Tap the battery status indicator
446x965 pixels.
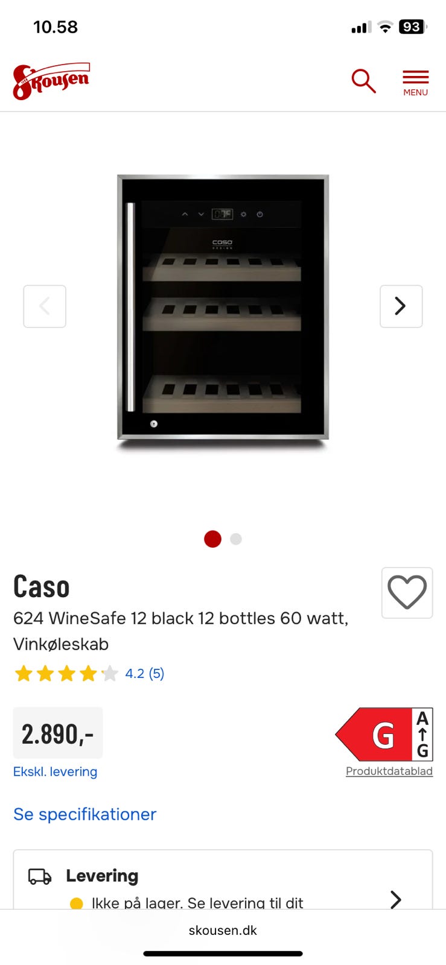412,27
